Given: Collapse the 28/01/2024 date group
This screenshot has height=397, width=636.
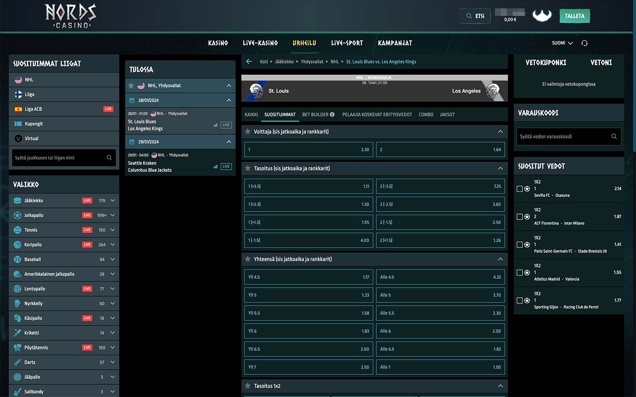Looking at the screenshot, I should click(229, 100).
